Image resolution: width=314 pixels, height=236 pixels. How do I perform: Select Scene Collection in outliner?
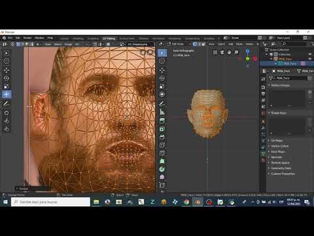[279, 50]
